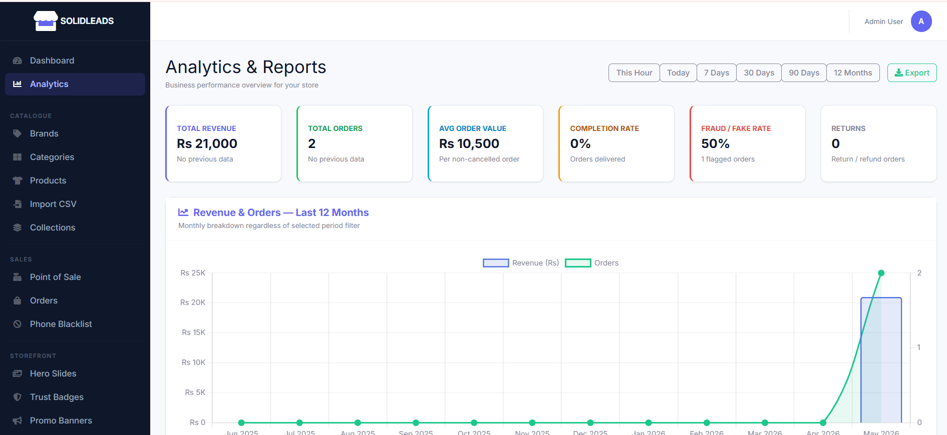Click the Point of Sale register icon
947x435 pixels.
coord(18,277)
